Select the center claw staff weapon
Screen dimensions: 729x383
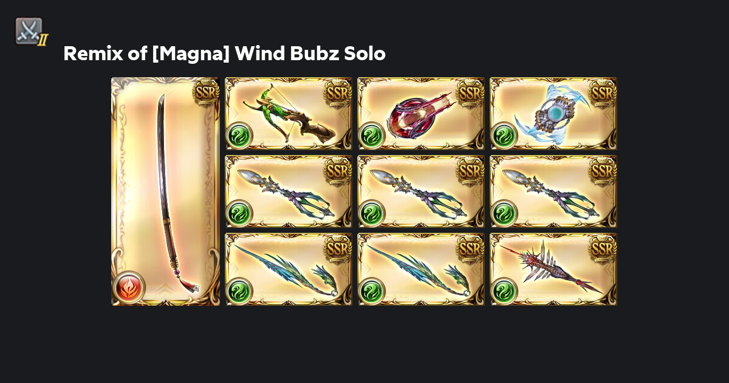pos(421,191)
